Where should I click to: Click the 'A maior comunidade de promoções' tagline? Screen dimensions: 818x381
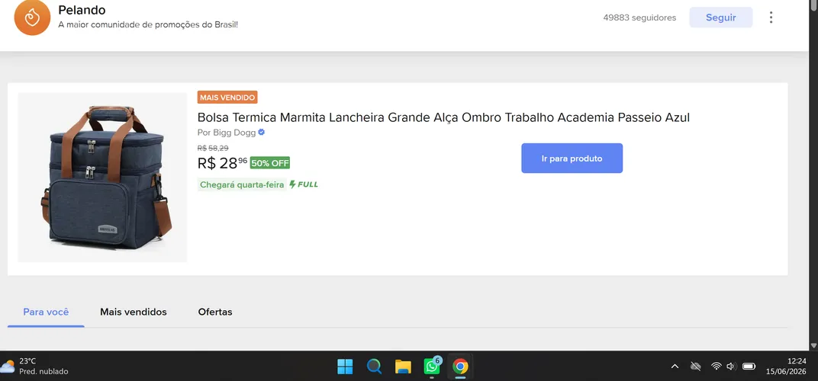tap(148, 24)
